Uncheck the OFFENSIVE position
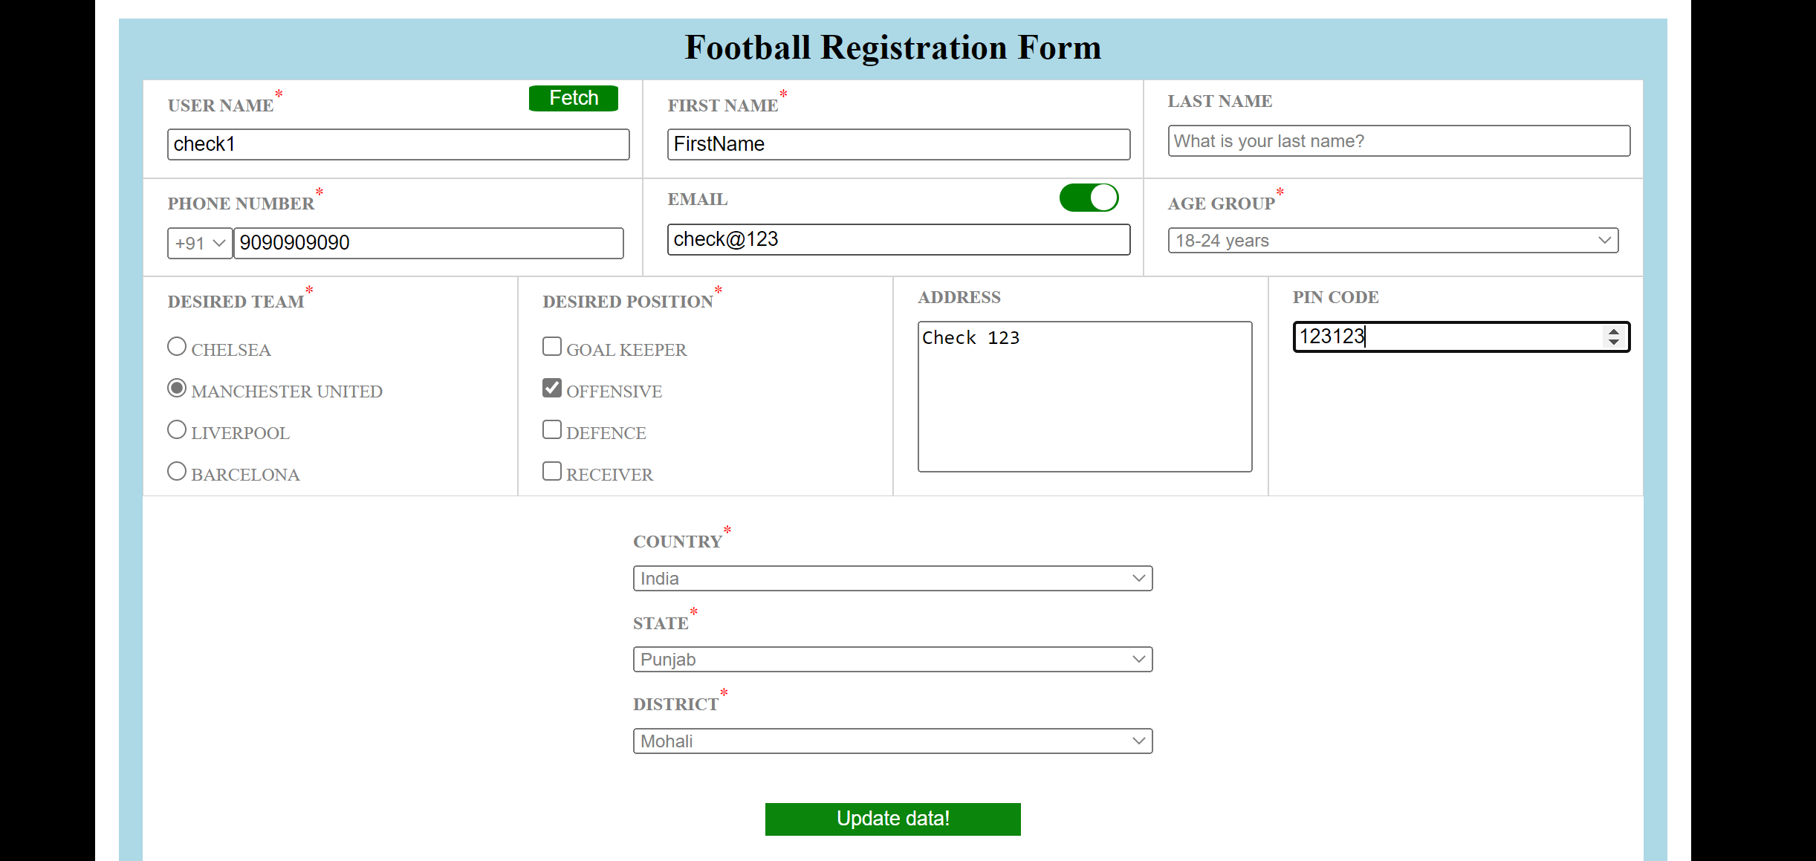 click(551, 387)
